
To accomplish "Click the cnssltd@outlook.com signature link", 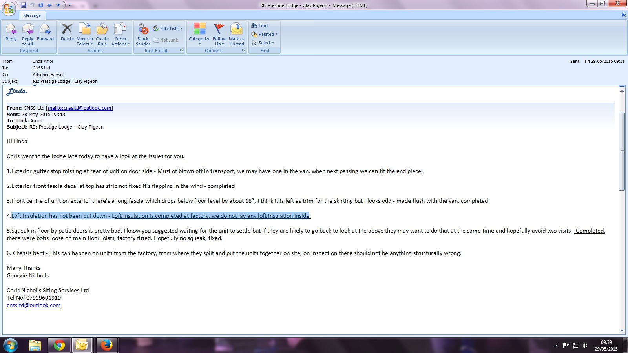I will click(x=34, y=306).
